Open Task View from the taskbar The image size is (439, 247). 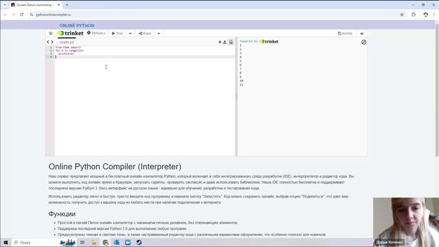82,242
